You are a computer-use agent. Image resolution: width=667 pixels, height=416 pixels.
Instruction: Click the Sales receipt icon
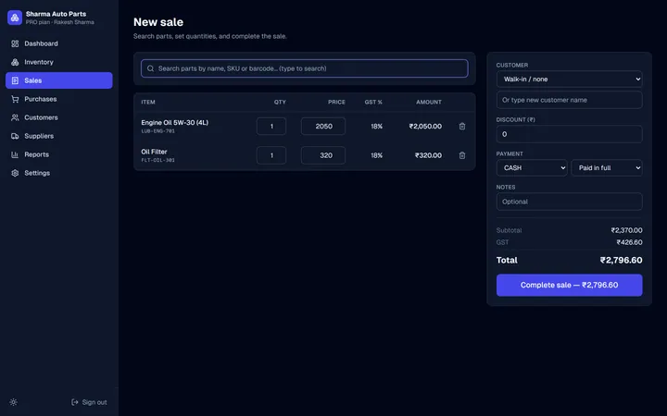click(x=15, y=80)
